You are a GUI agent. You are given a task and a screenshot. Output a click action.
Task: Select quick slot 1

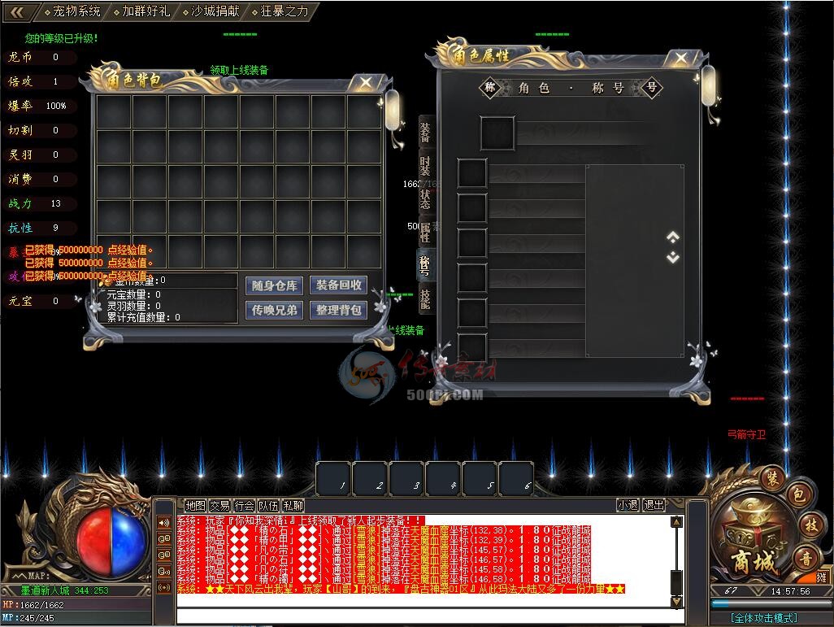tap(333, 479)
